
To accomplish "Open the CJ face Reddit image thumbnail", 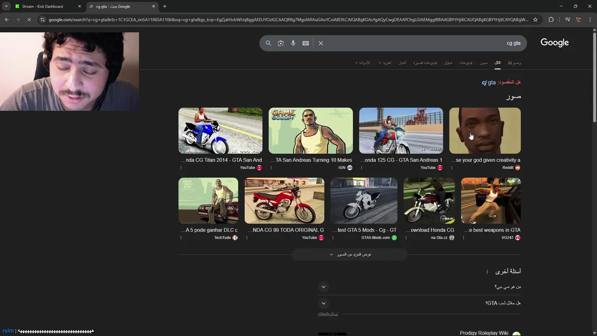I will (x=485, y=131).
